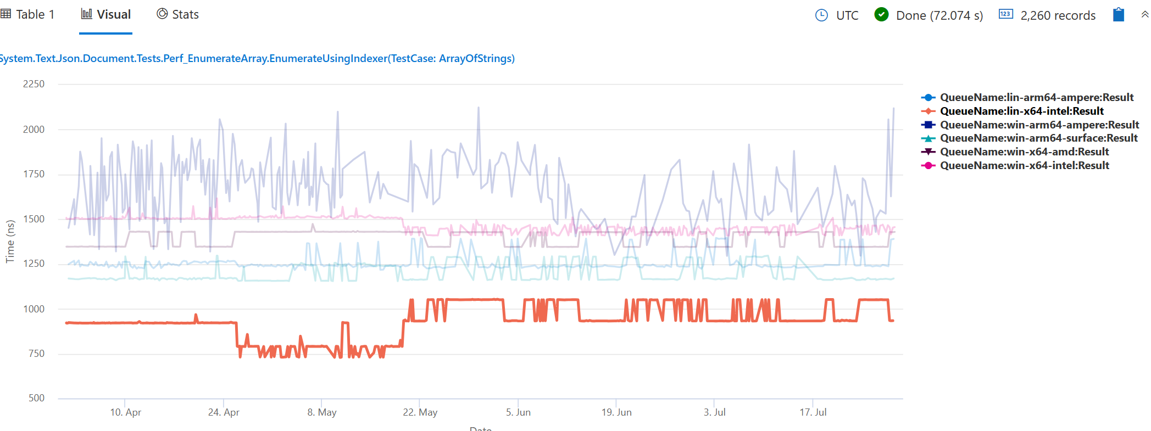
Task: Click the pink marker for win-x64-intel series
Action: coord(928,165)
